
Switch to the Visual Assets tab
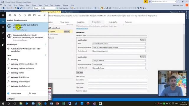pyautogui.click(x=64, y=22)
